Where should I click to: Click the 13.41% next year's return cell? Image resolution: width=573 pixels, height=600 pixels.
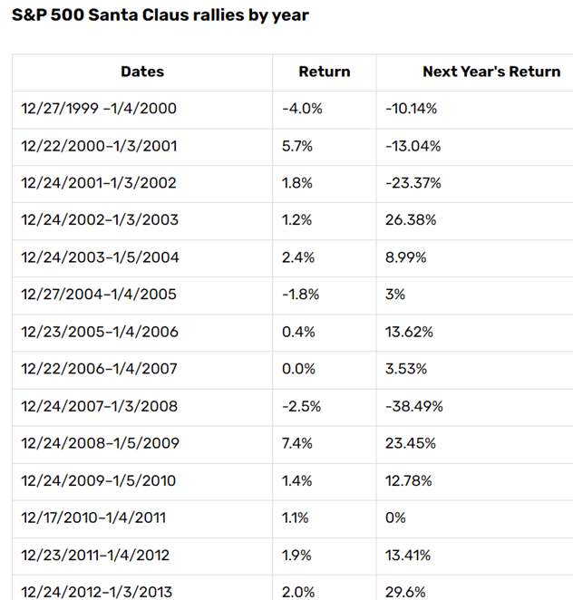point(410,555)
